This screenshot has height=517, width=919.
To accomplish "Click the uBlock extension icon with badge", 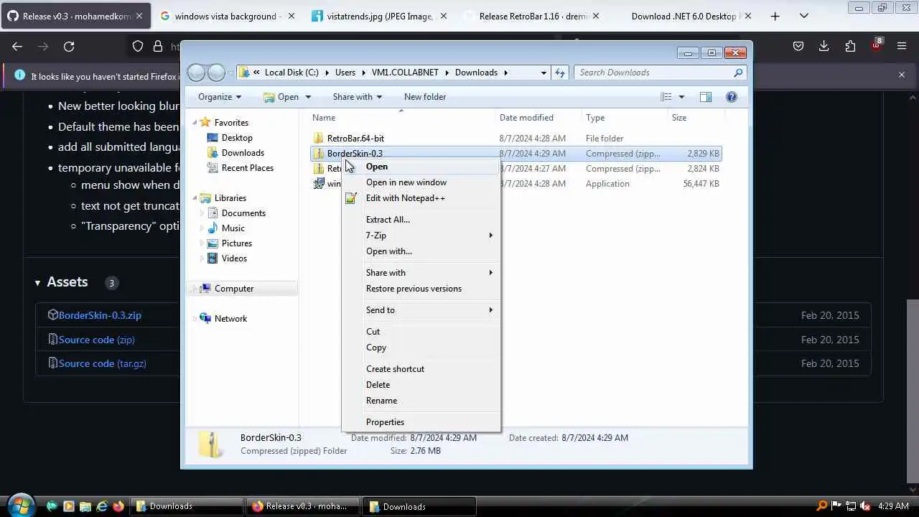I will pos(876,45).
